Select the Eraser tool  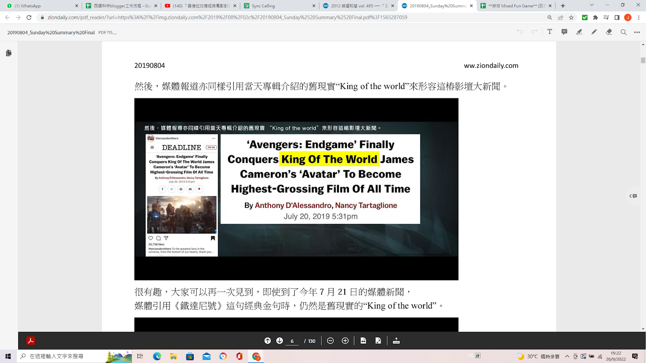point(609,32)
